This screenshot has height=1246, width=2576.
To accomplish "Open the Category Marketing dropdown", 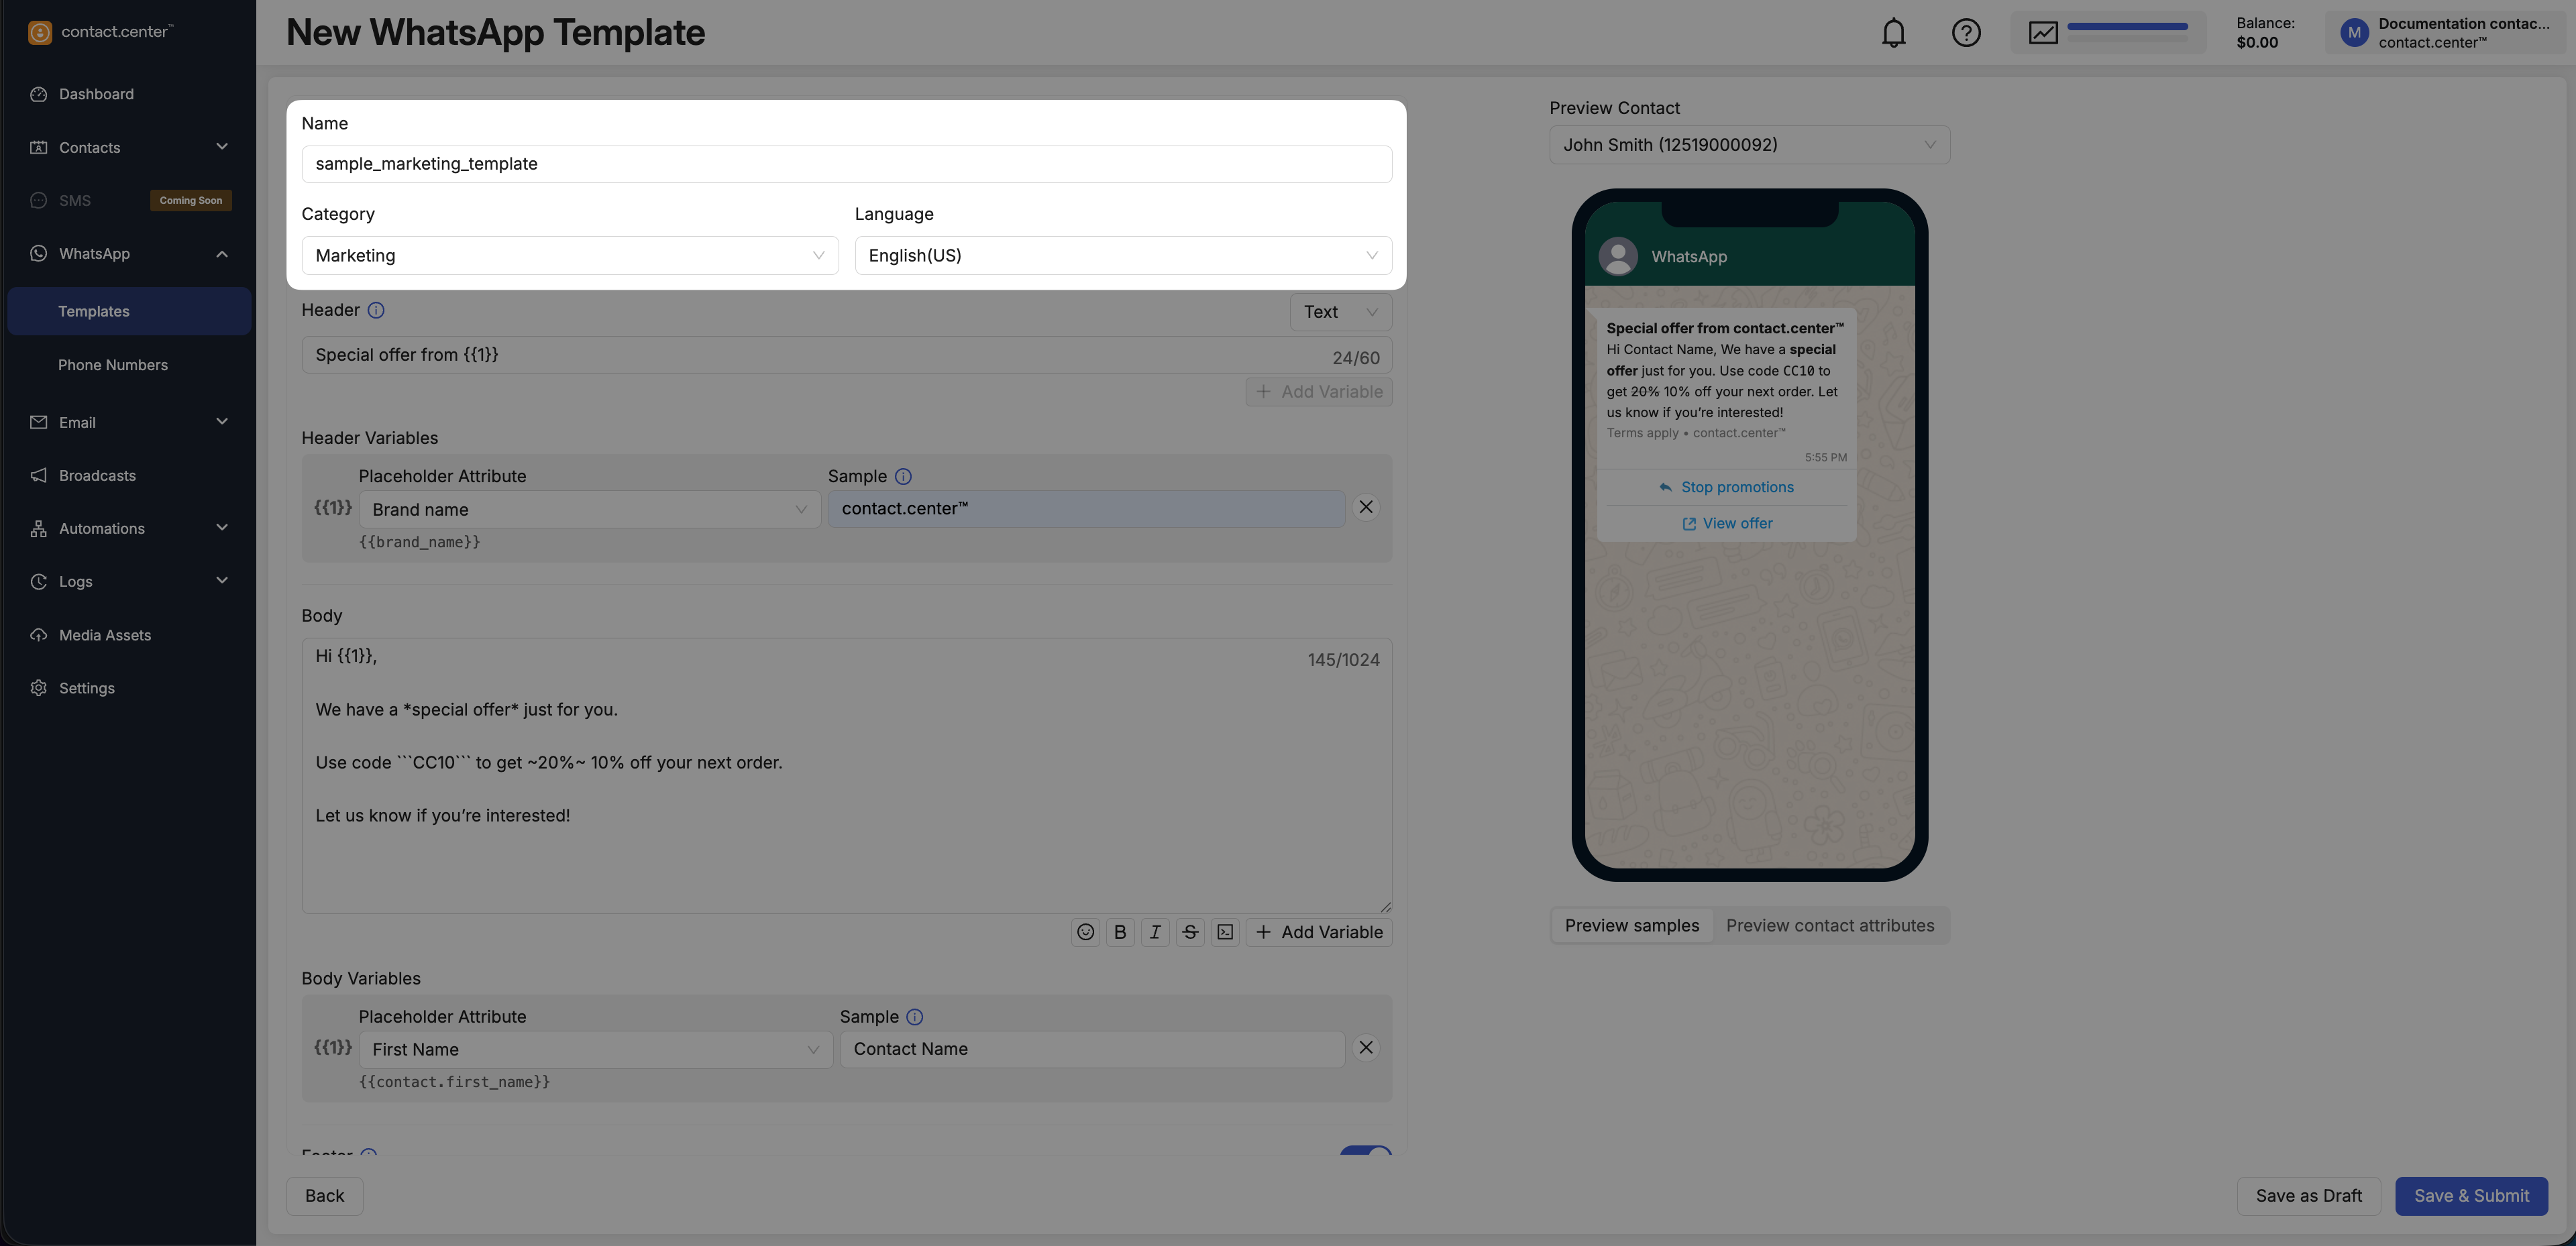I will (569, 256).
